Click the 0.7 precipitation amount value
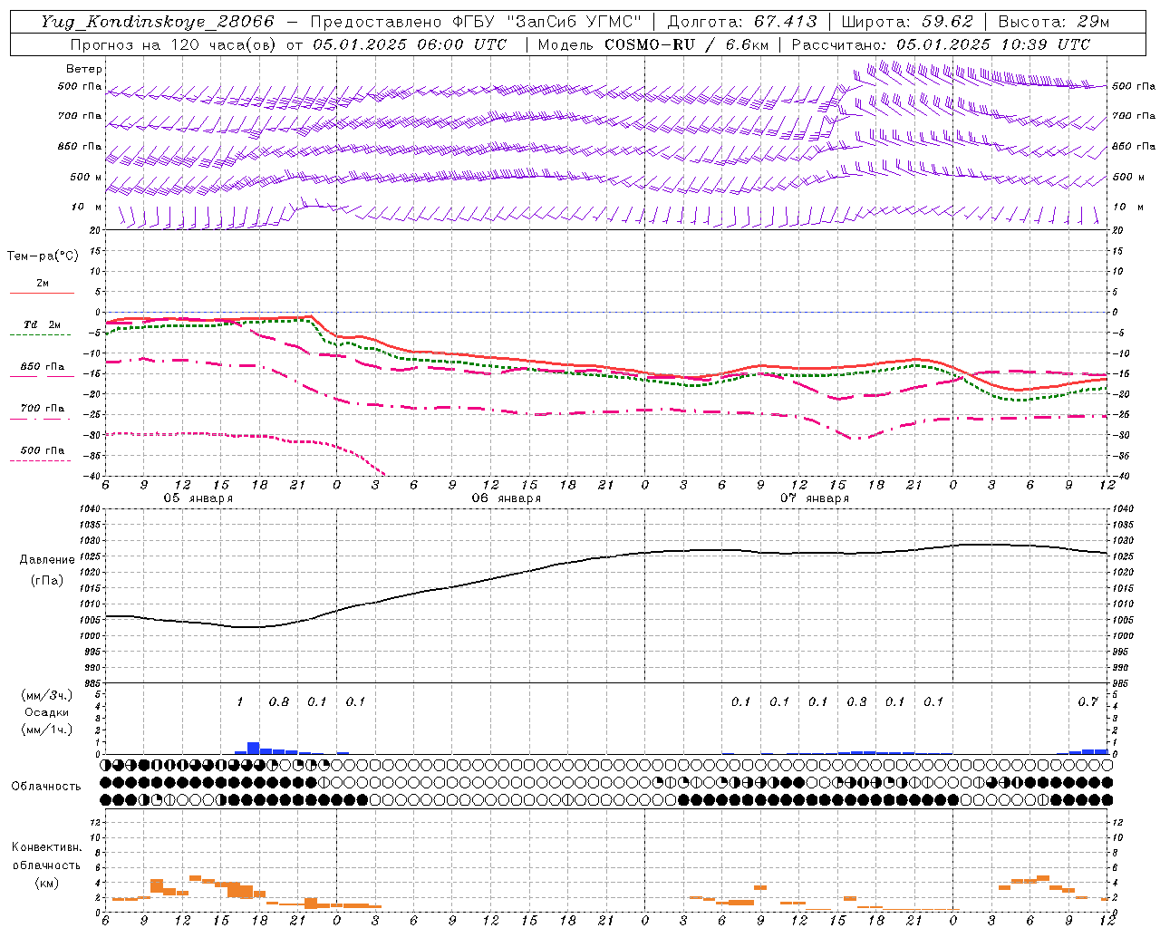The image size is (1160, 928). point(1087,701)
